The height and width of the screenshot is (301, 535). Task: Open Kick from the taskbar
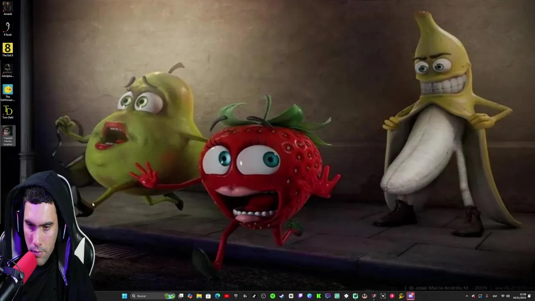[x=318, y=296]
